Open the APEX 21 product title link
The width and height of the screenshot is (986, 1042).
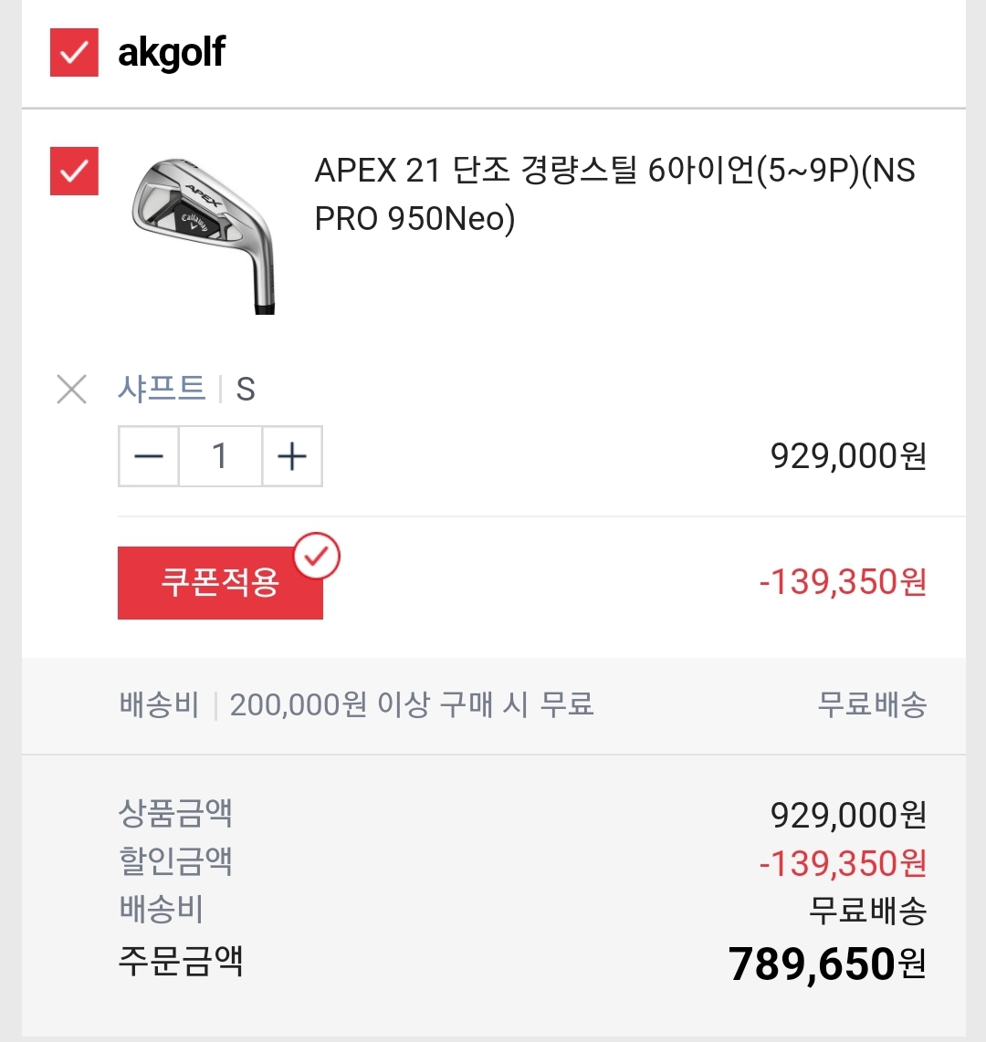click(x=614, y=194)
